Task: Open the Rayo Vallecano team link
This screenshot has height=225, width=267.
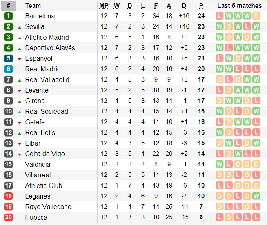Action: (48, 207)
